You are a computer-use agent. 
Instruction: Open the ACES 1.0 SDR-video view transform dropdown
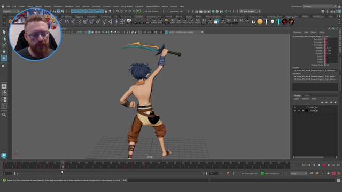[186, 32]
